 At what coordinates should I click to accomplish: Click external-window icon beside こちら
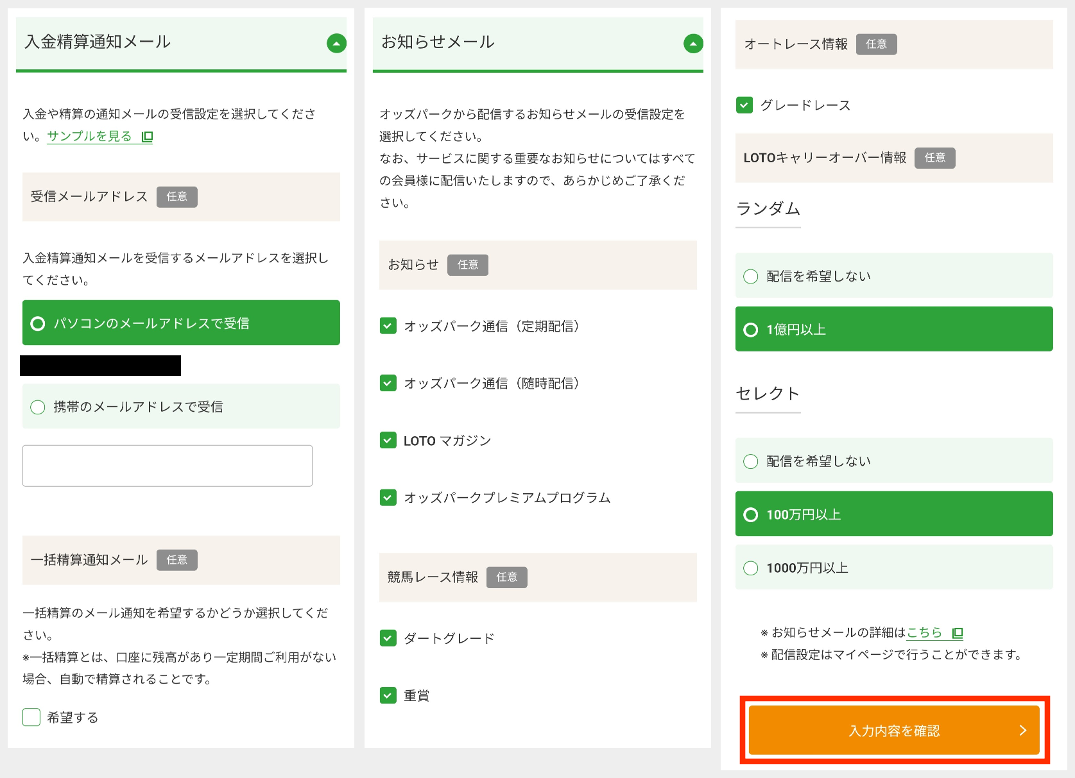[x=958, y=633]
